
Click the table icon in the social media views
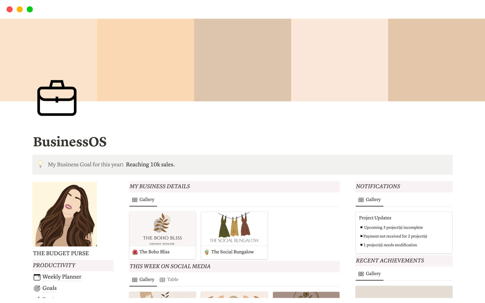[162, 280]
